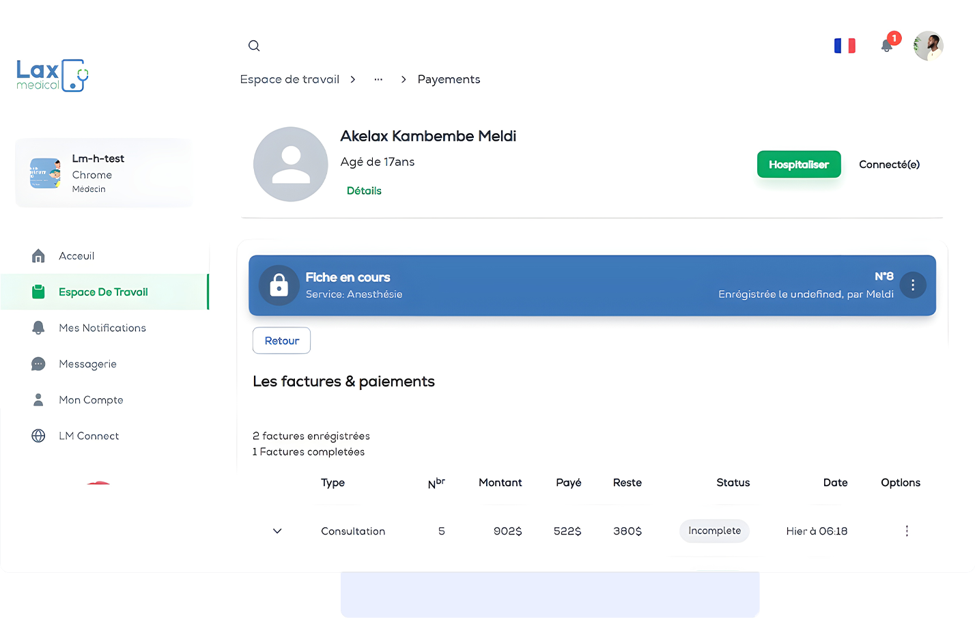This screenshot has width=975, height=618.
Task: Click the Lax medical logo
Action: [x=53, y=76]
